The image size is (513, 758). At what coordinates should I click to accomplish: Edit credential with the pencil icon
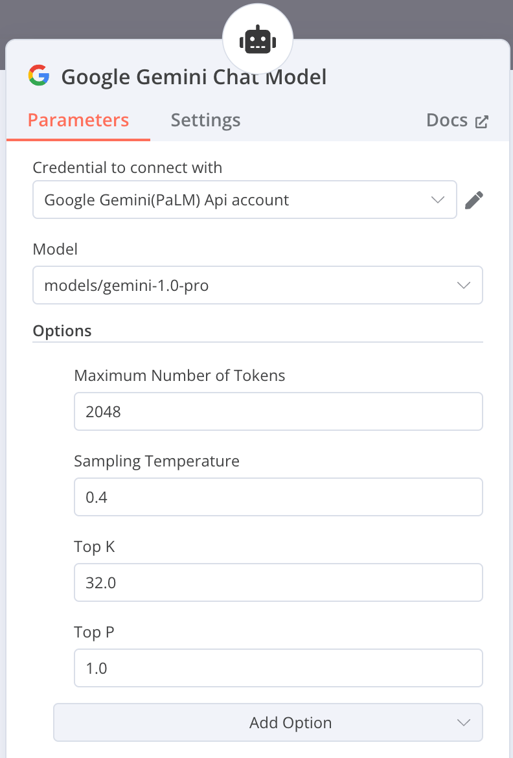(474, 200)
